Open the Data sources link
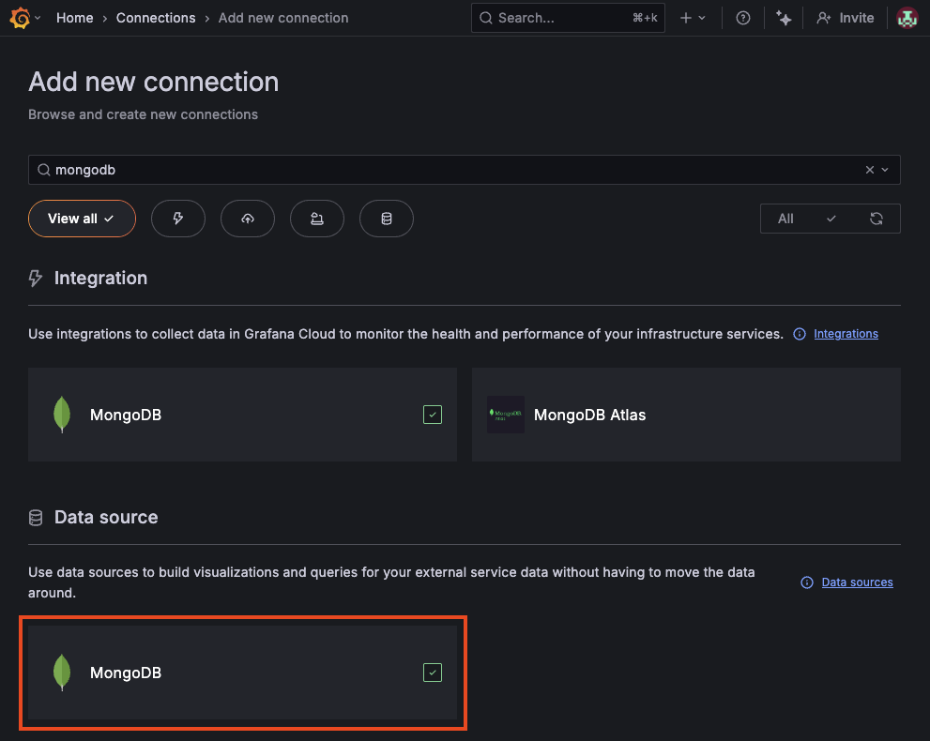The height and width of the screenshot is (741, 930). [856, 582]
